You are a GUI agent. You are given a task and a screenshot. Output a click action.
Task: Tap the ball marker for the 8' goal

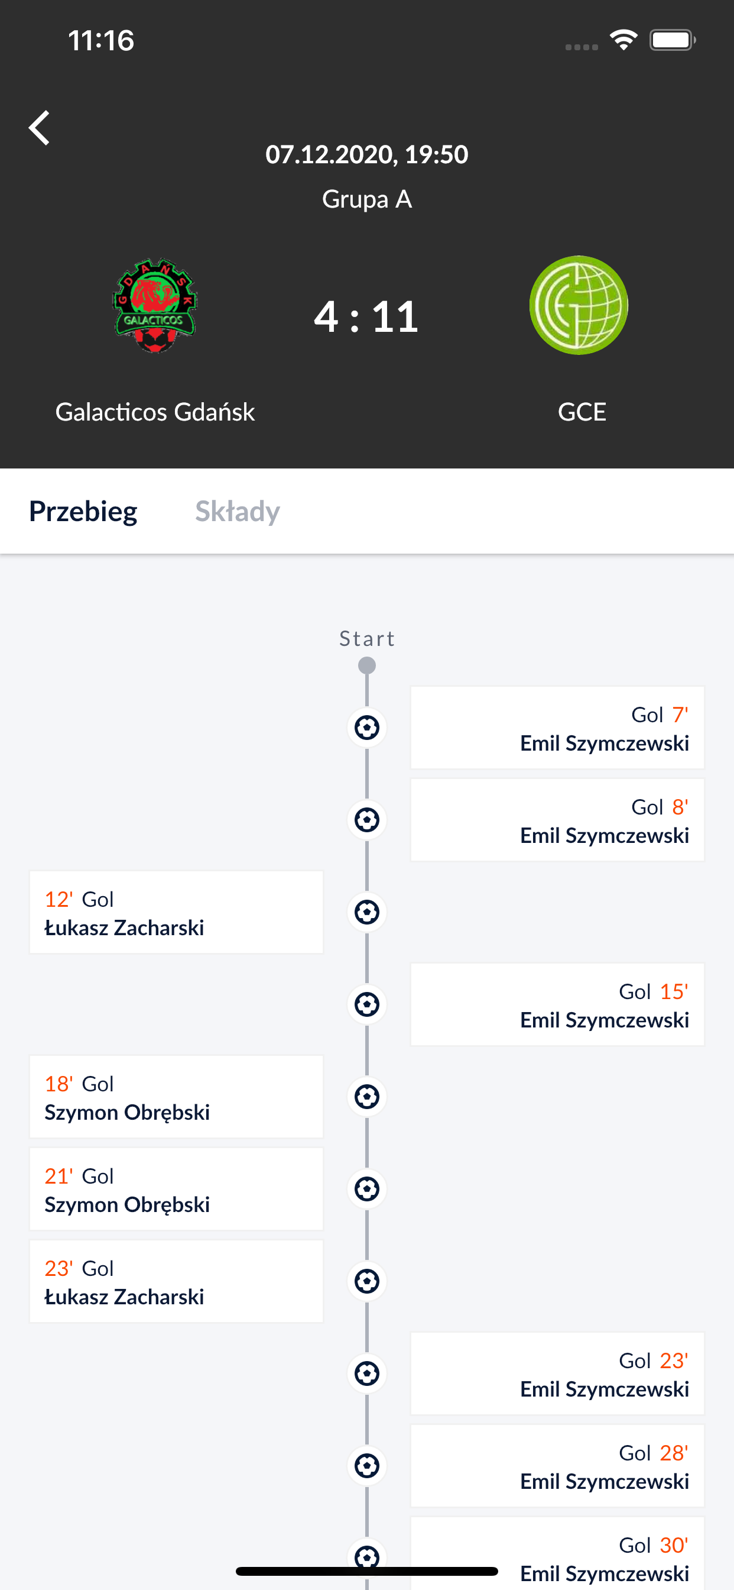367,820
